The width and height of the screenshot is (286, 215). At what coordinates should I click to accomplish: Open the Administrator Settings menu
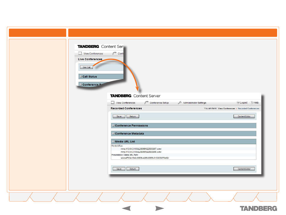pyautogui.click(x=195, y=103)
